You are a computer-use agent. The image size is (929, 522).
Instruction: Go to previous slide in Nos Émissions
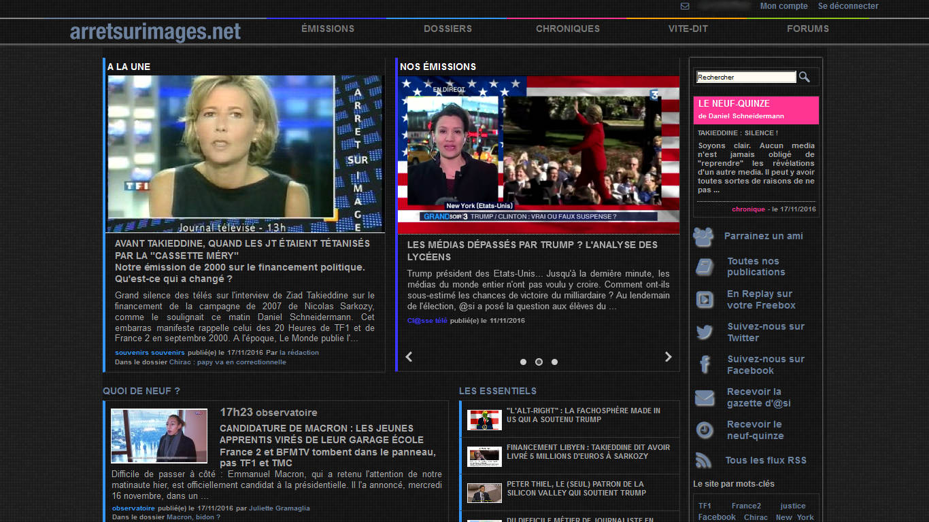(409, 357)
